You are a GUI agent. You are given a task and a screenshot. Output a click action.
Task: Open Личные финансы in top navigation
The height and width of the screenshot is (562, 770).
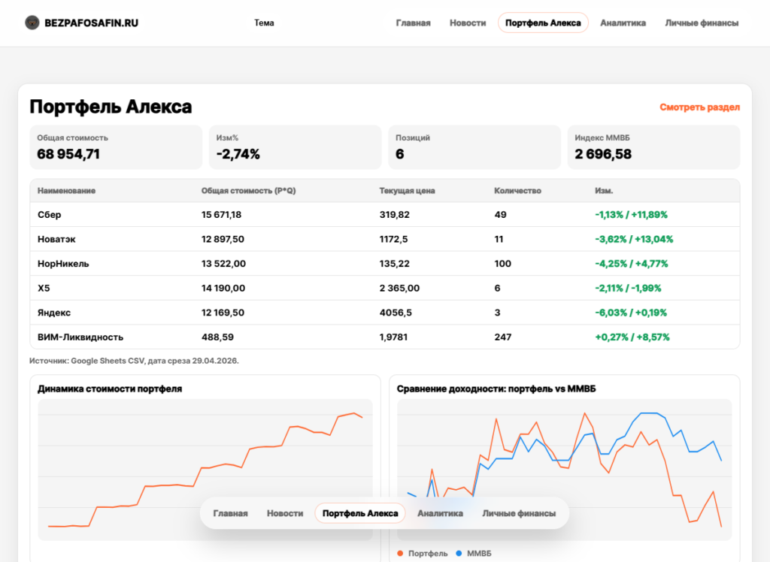702,23
